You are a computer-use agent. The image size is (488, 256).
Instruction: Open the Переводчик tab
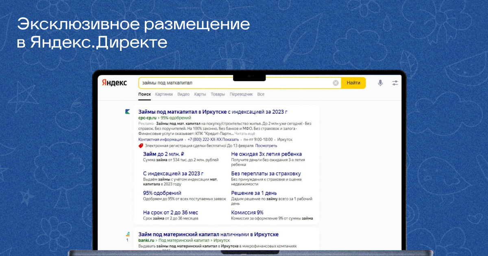pos(241,94)
